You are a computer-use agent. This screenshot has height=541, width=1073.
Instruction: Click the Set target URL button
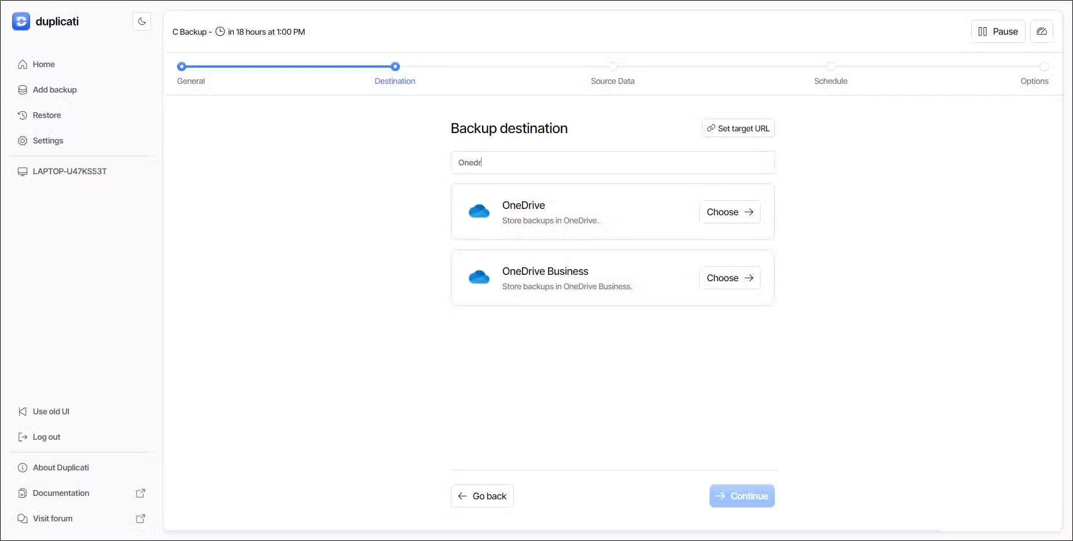coord(738,128)
